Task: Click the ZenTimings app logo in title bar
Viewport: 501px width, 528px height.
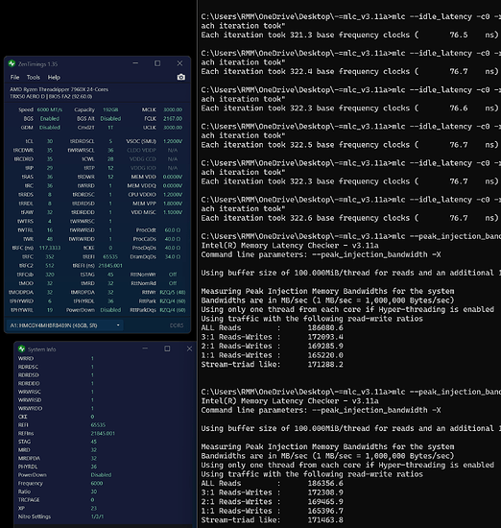Action: point(12,63)
